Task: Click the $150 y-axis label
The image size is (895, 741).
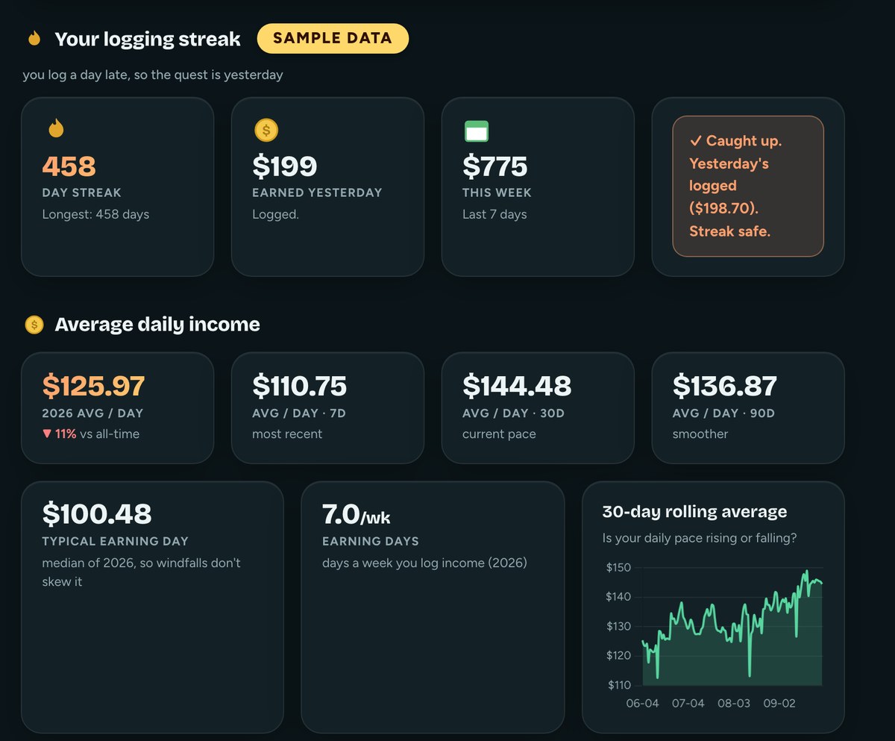Action: click(x=619, y=568)
